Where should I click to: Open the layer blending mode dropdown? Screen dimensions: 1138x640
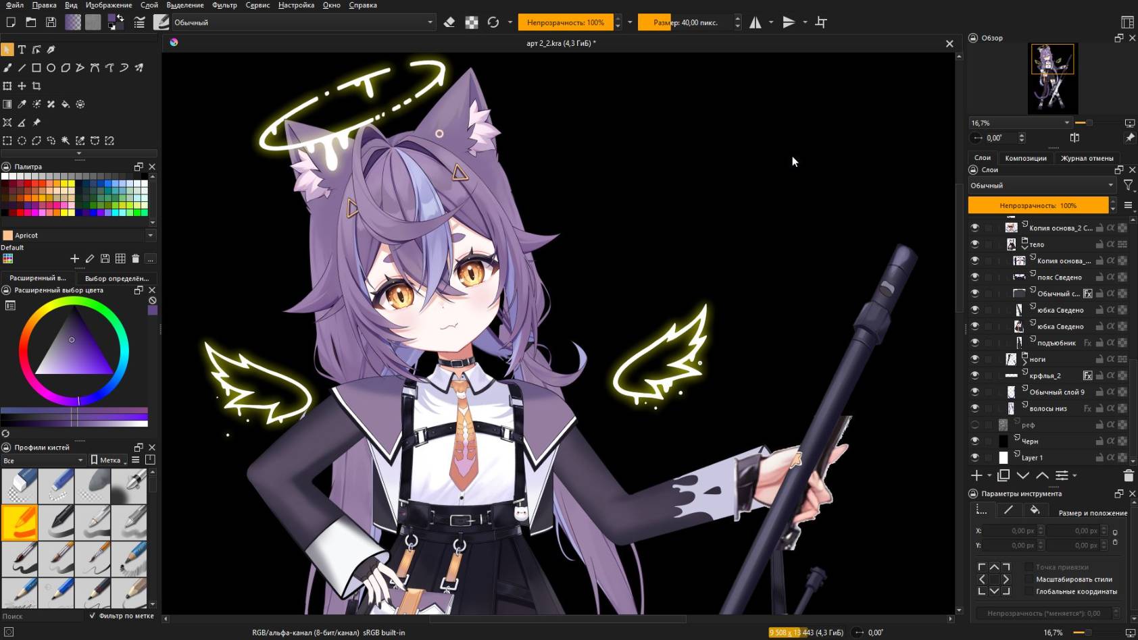click(1041, 185)
